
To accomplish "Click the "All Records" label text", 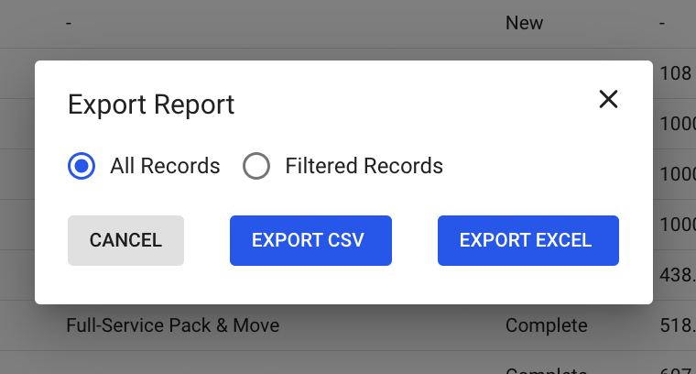I will pyautogui.click(x=165, y=166).
